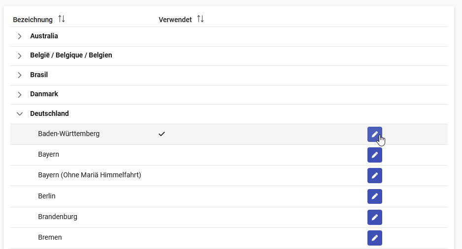Click the edit pencil for Bremen
Image resolution: width=462 pixels, height=249 pixels.
pyautogui.click(x=374, y=238)
